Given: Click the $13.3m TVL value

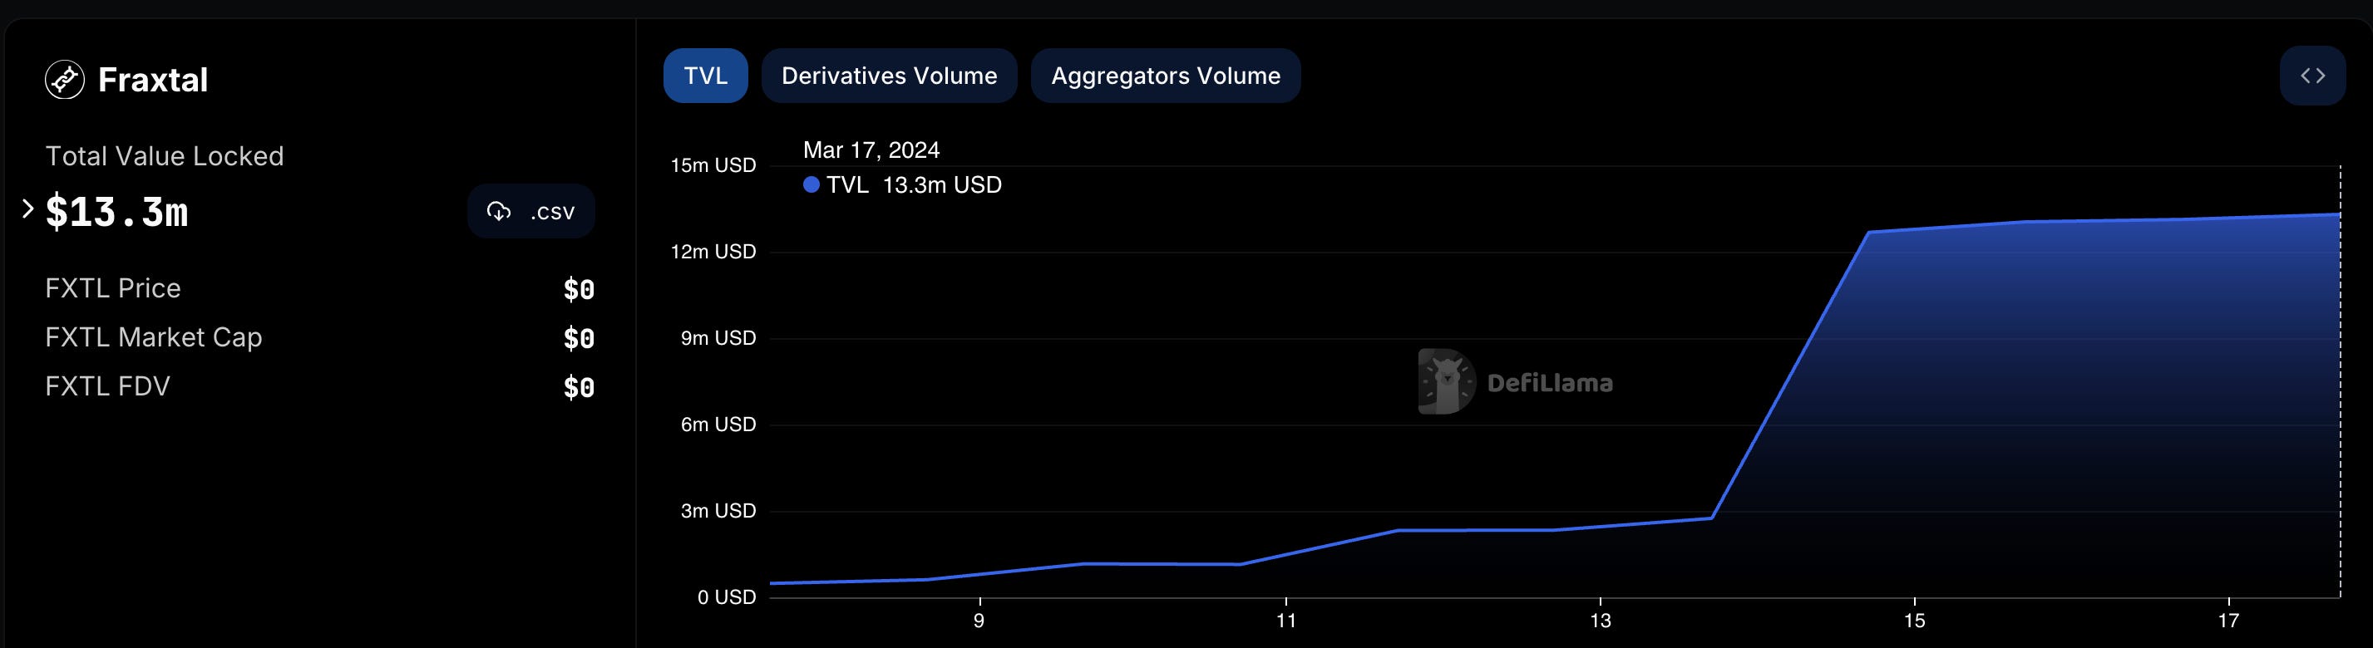Looking at the screenshot, I should tap(117, 212).
